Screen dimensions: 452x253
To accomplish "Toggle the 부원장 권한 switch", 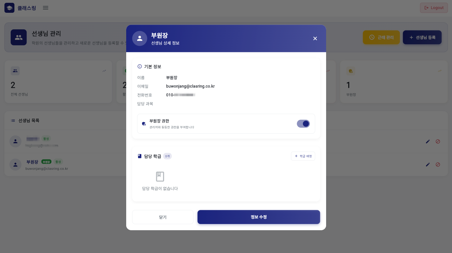I will [x=303, y=124].
